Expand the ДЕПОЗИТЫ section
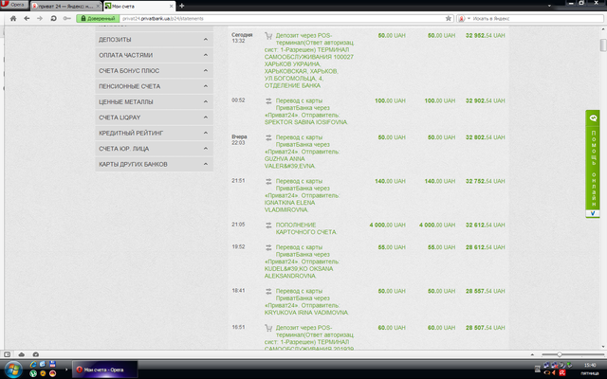The image size is (607, 379). coord(154,40)
